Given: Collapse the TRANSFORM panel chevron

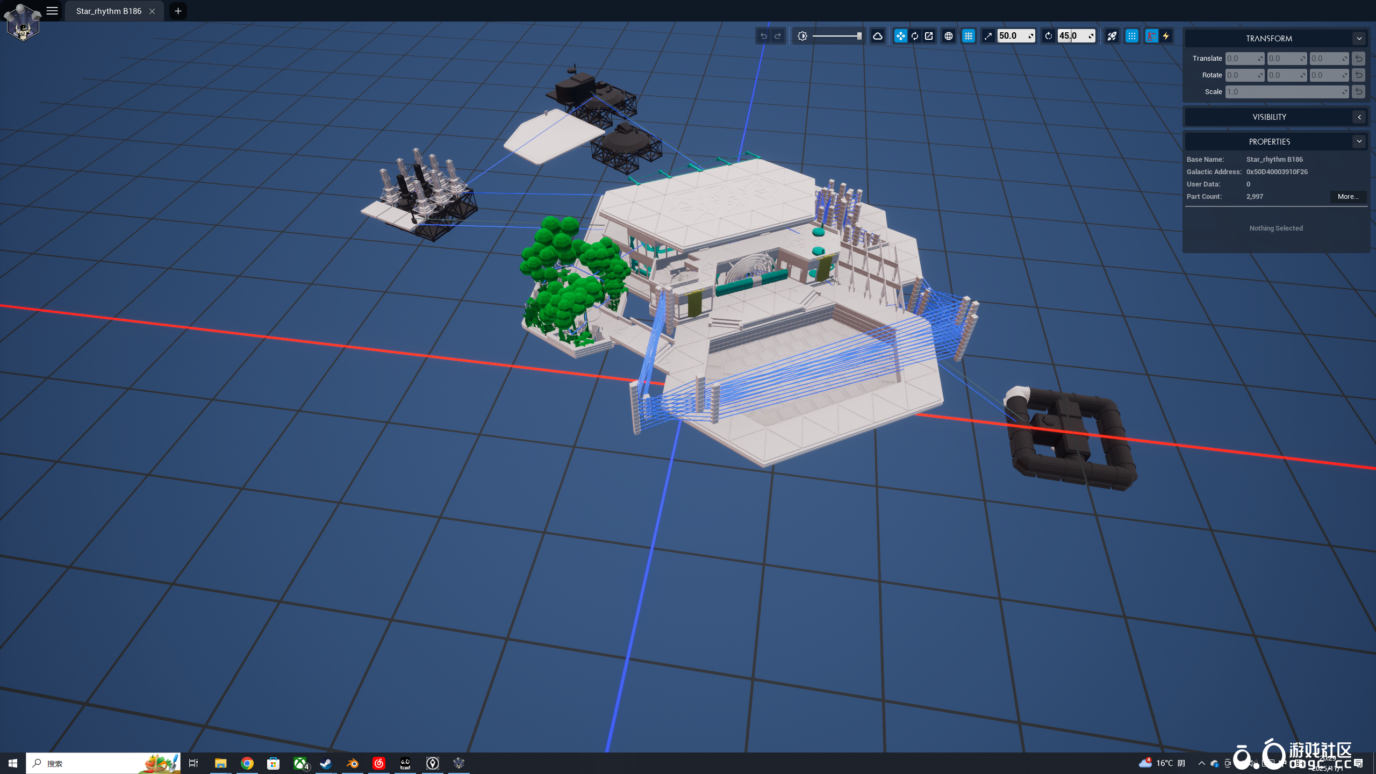Looking at the screenshot, I should pyautogui.click(x=1359, y=39).
